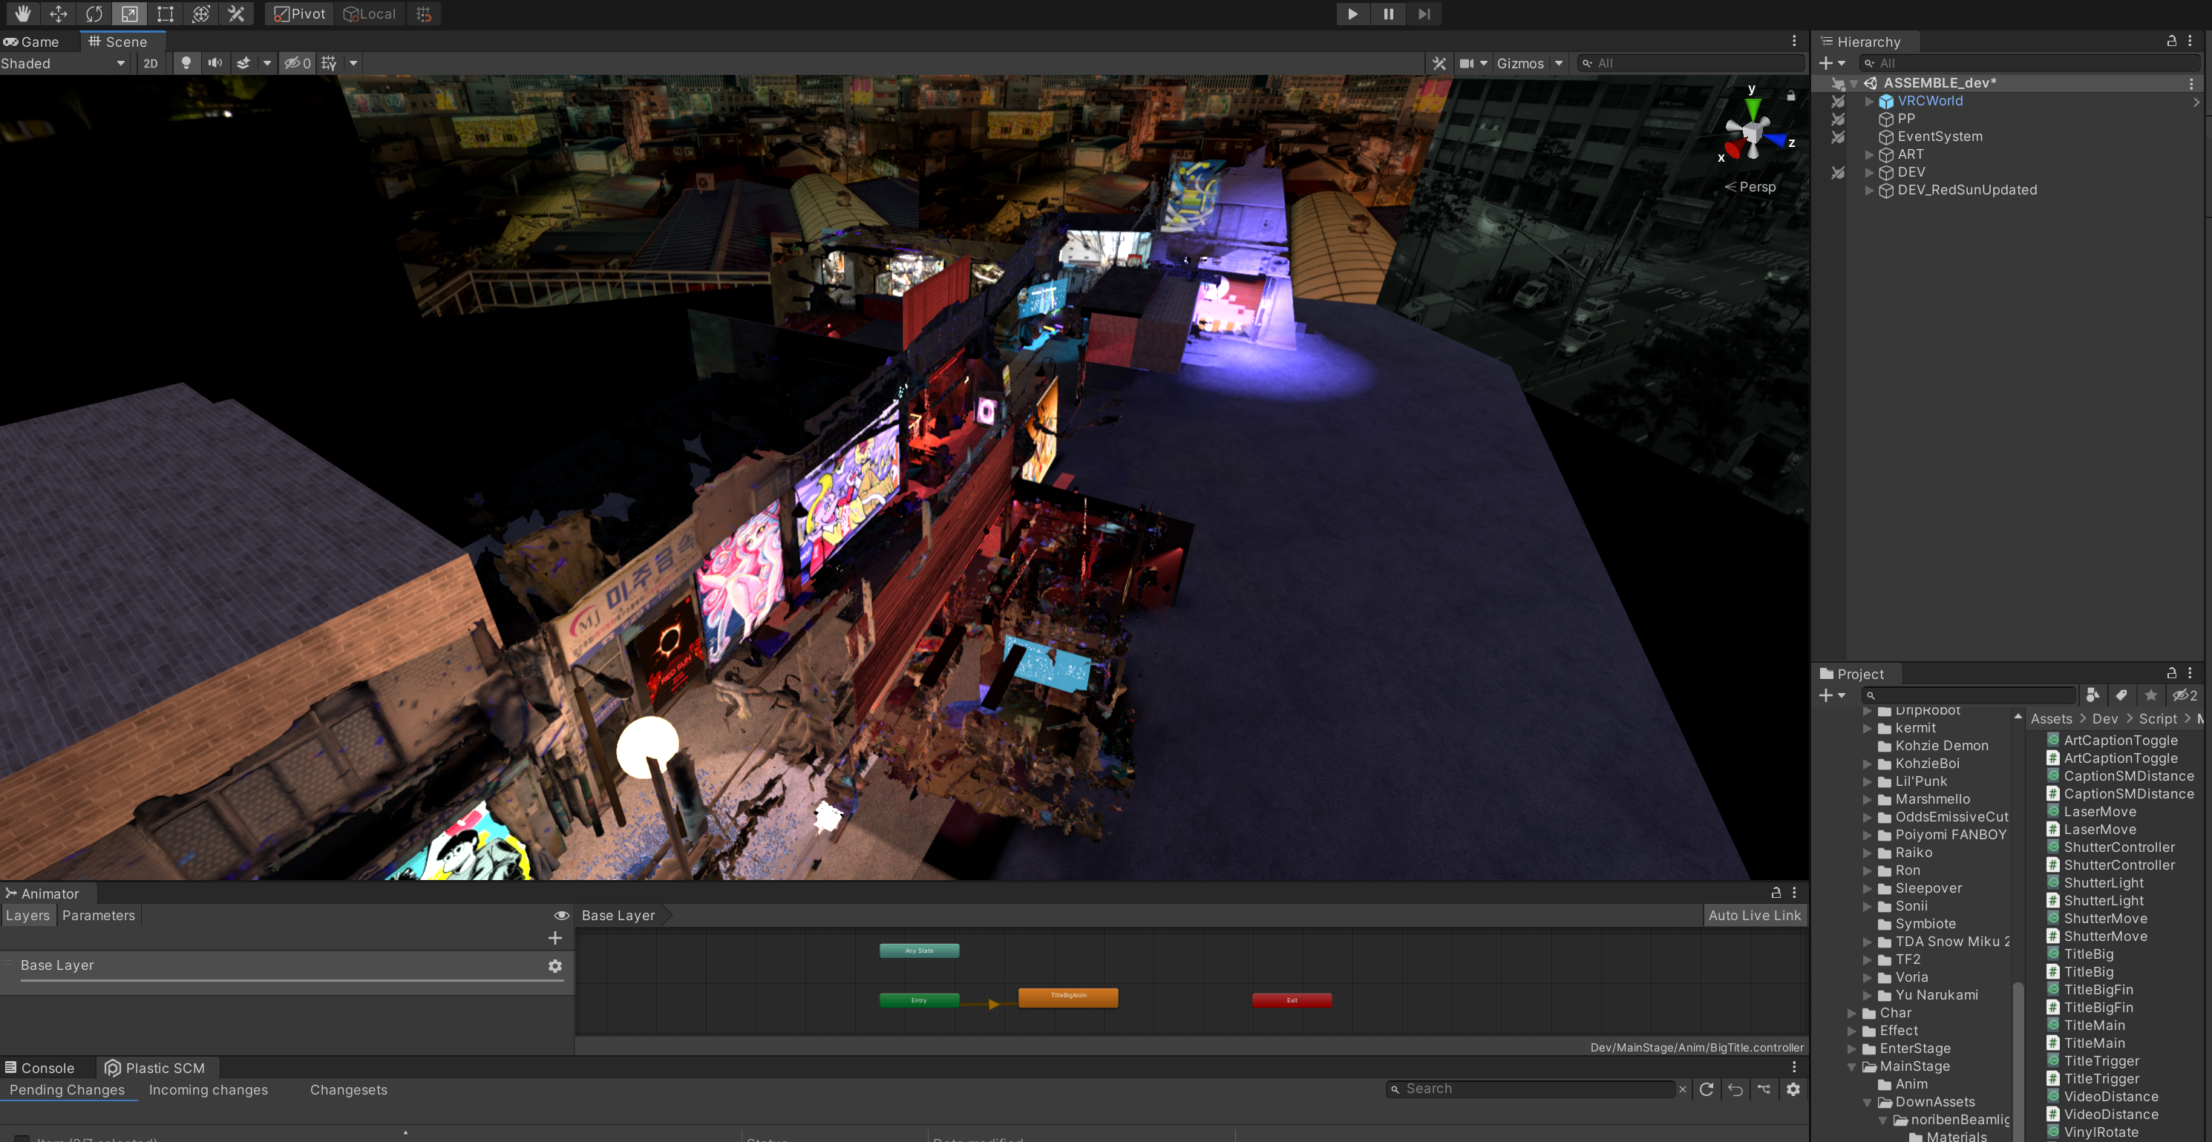Toggle scene view grid visibility
This screenshot has width=2212, height=1142.
(328, 64)
